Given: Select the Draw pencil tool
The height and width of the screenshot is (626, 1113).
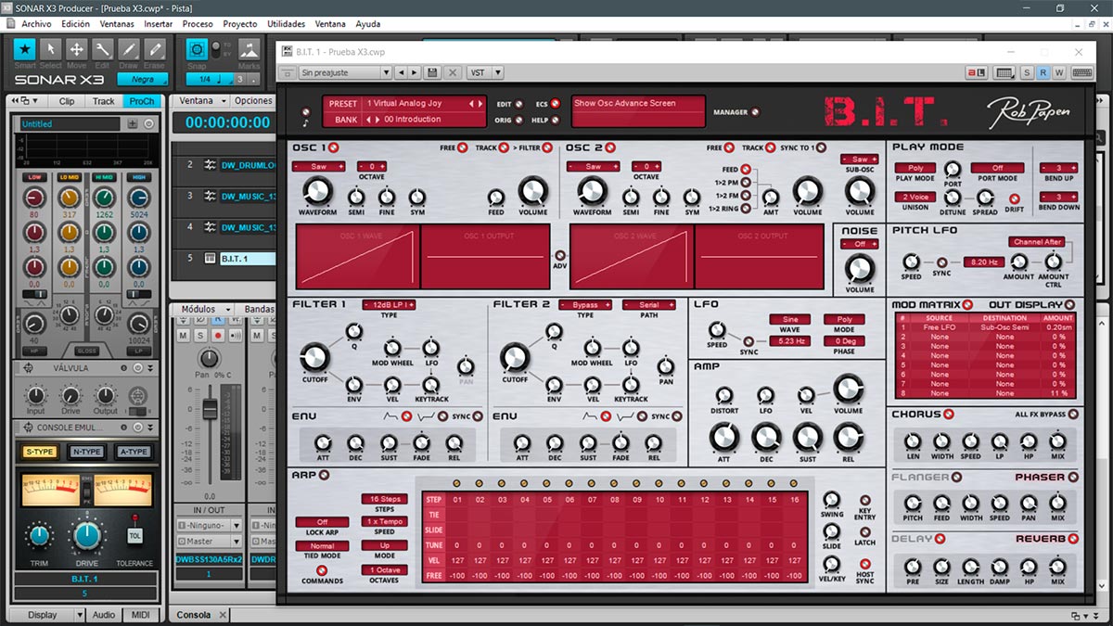Looking at the screenshot, I should (x=129, y=49).
